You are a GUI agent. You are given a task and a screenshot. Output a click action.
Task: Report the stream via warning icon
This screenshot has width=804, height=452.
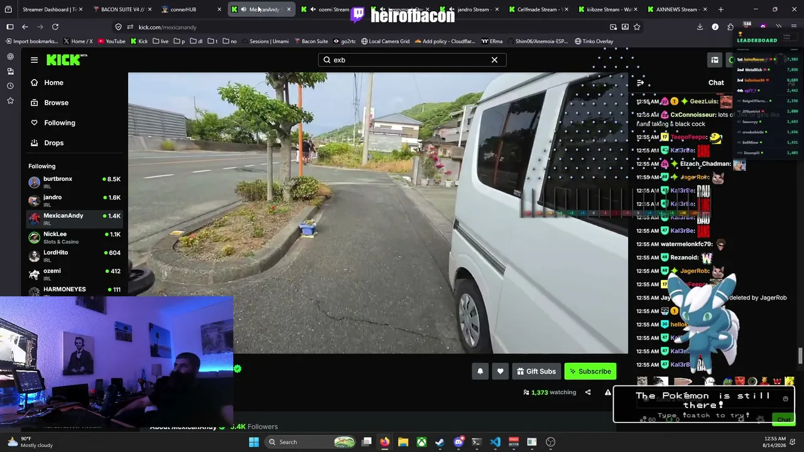[x=607, y=392]
